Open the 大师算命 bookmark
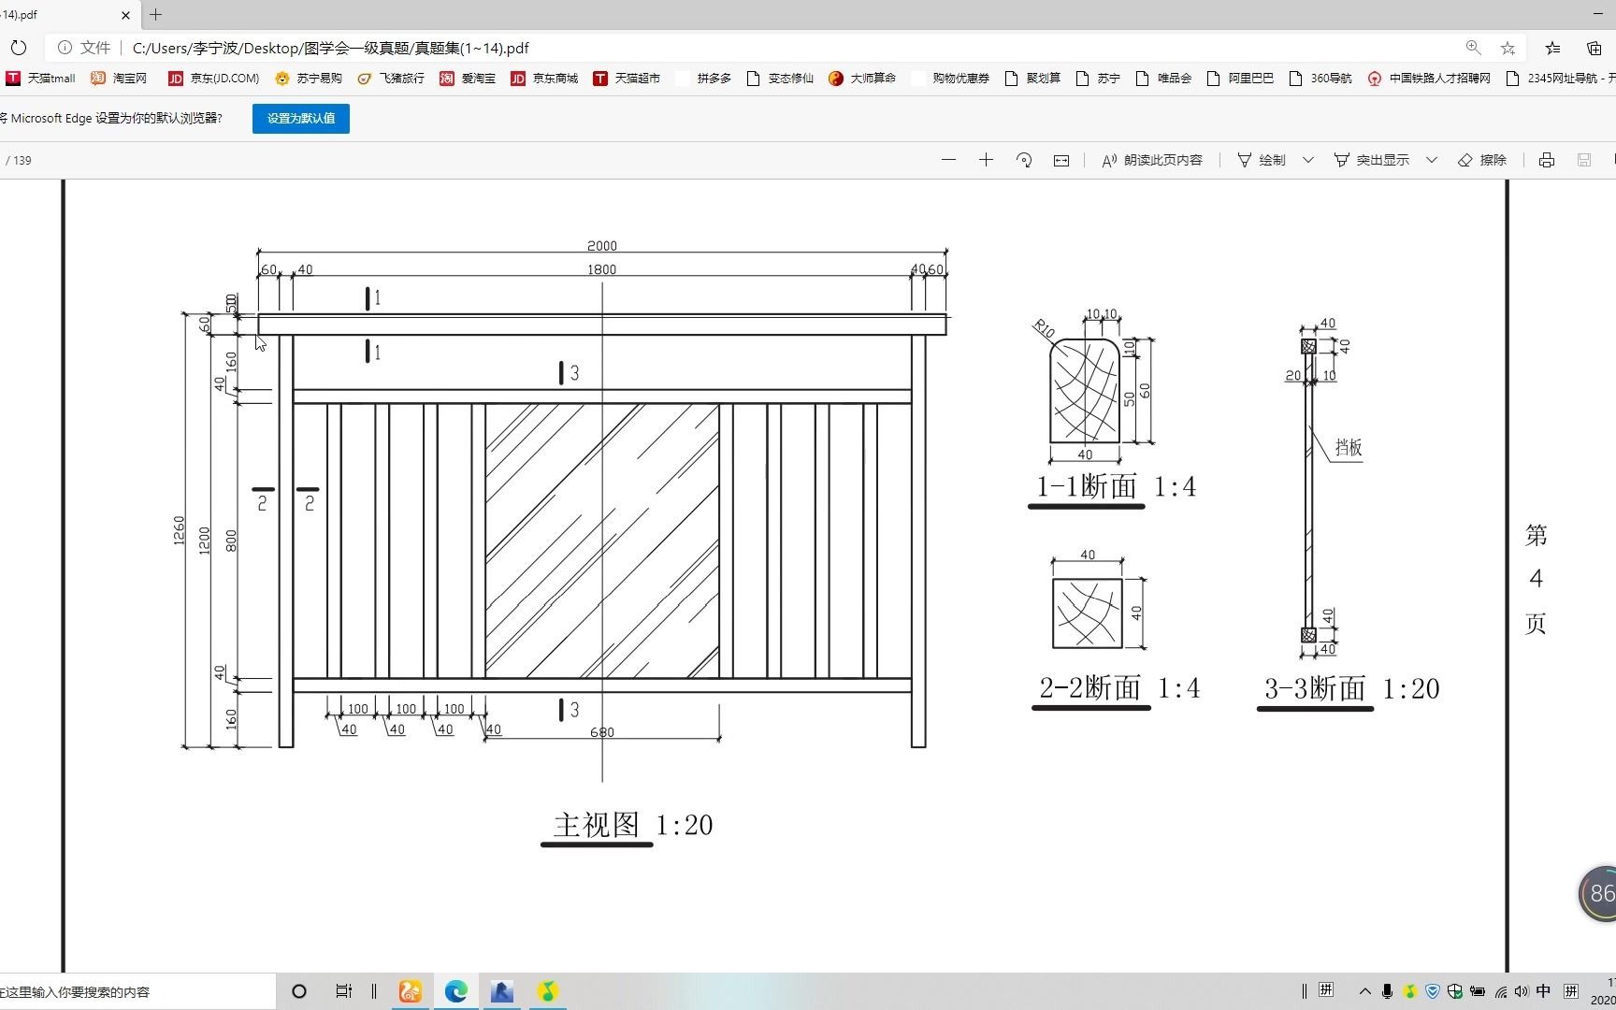Viewport: 1616px width, 1010px height. click(862, 79)
